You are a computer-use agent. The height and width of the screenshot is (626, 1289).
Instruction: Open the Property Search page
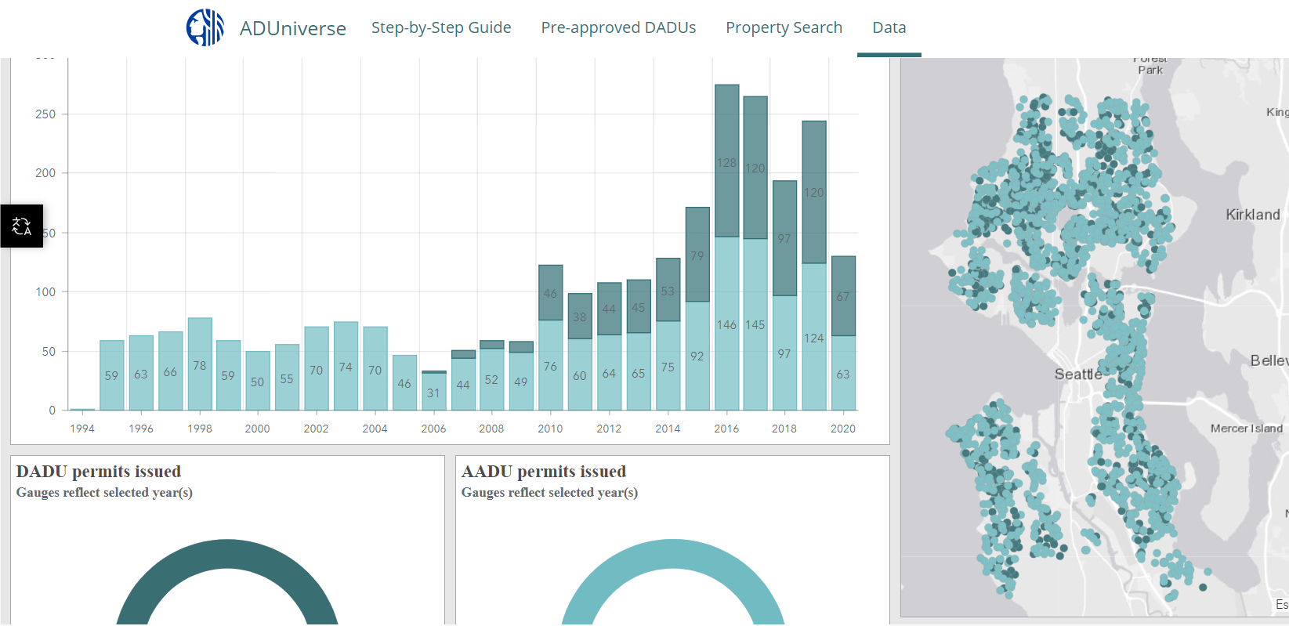[x=784, y=27]
